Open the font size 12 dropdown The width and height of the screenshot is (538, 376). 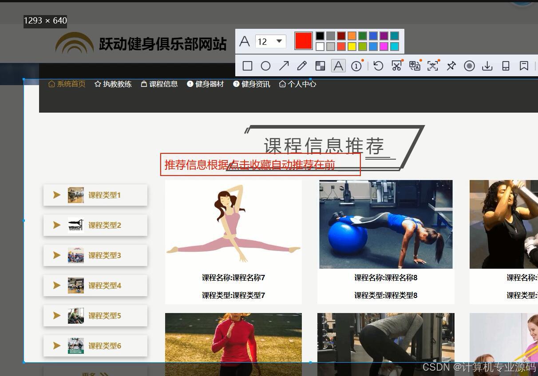point(270,42)
